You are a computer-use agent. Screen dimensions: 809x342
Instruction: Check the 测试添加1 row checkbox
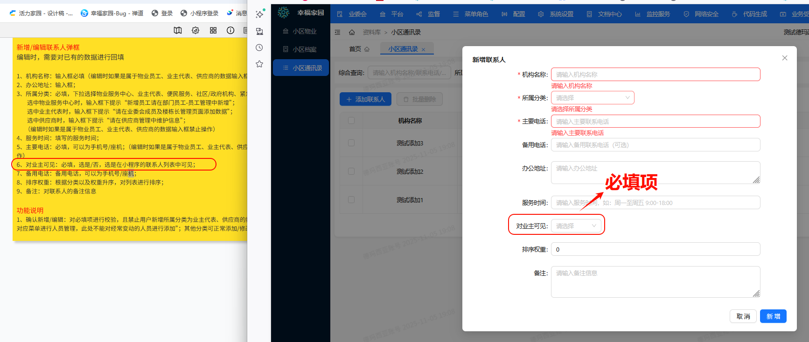pyautogui.click(x=351, y=199)
